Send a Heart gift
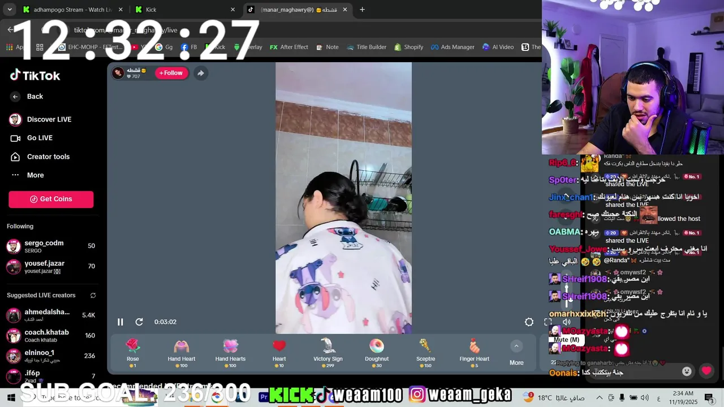Image resolution: width=724 pixels, height=407 pixels. [279, 353]
